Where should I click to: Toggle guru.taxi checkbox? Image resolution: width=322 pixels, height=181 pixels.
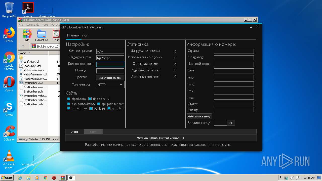(x=109, y=108)
